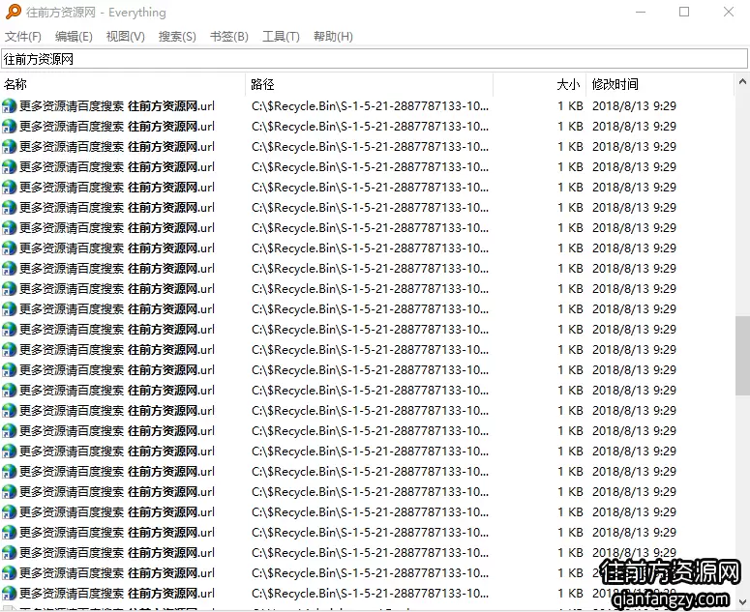Open the 视图(V) menu

click(125, 37)
